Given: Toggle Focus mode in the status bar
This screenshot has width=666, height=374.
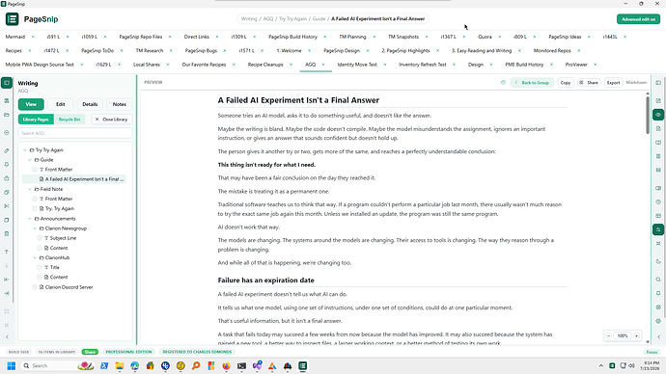Looking at the screenshot, I should (x=652, y=352).
